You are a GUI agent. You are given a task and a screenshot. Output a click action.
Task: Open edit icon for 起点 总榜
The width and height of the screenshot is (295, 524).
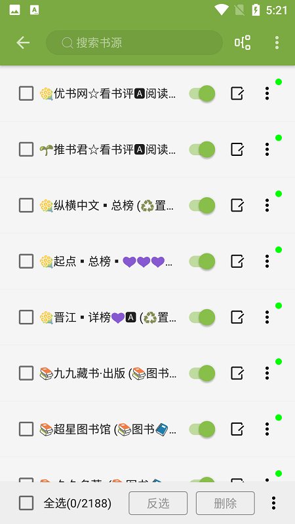[237, 261]
